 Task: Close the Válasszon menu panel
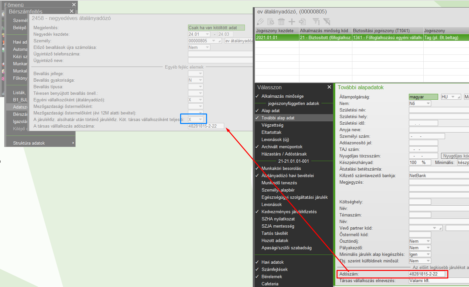329,87
